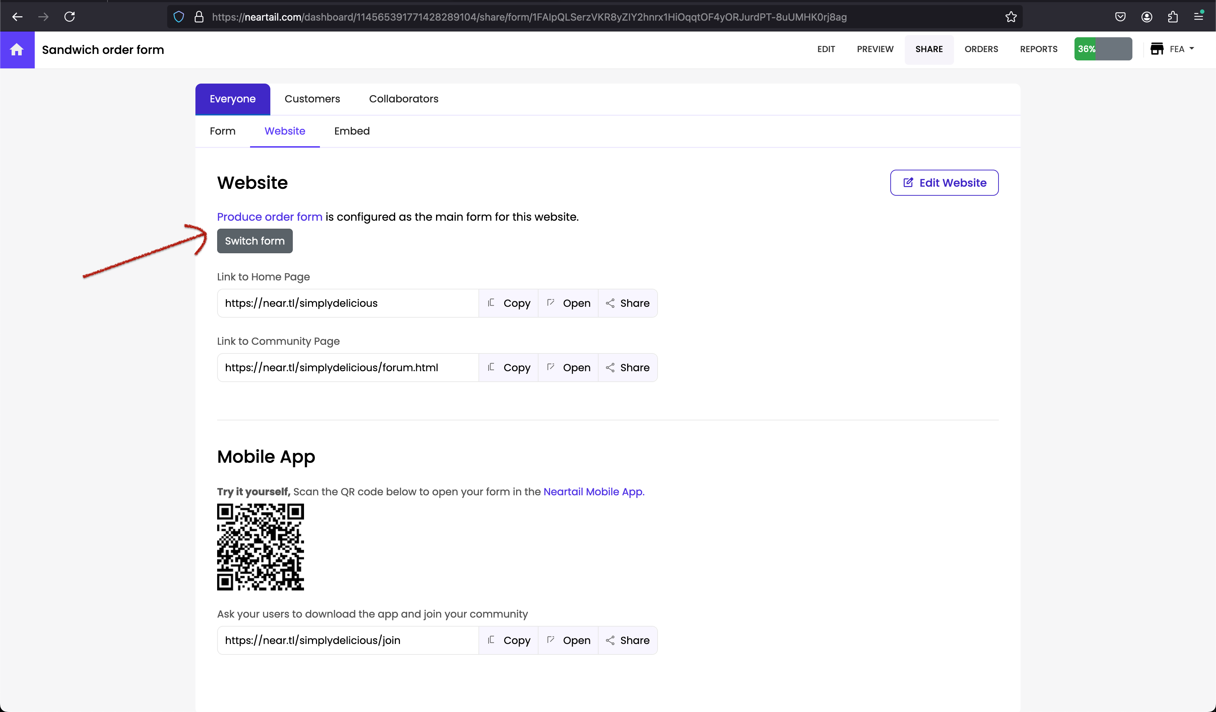The height and width of the screenshot is (712, 1216).
Task: Share the Community Page link
Action: pos(627,368)
